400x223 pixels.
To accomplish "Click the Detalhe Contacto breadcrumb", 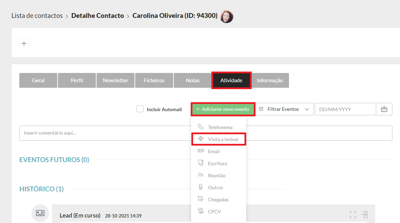I will [x=98, y=16].
